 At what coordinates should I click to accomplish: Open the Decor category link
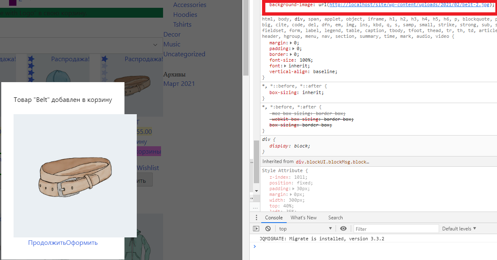[172, 35]
